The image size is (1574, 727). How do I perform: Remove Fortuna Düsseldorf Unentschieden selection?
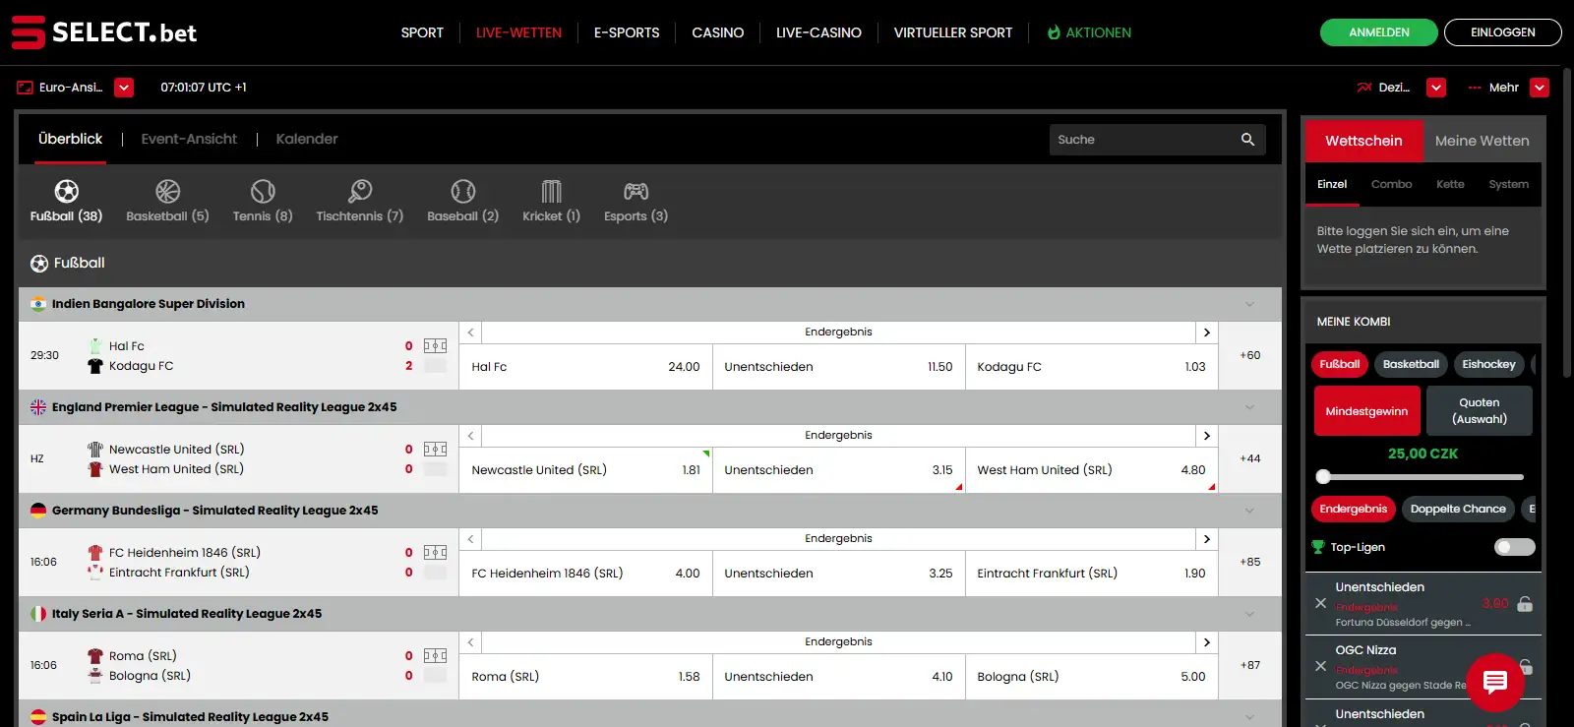click(1321, 603)
